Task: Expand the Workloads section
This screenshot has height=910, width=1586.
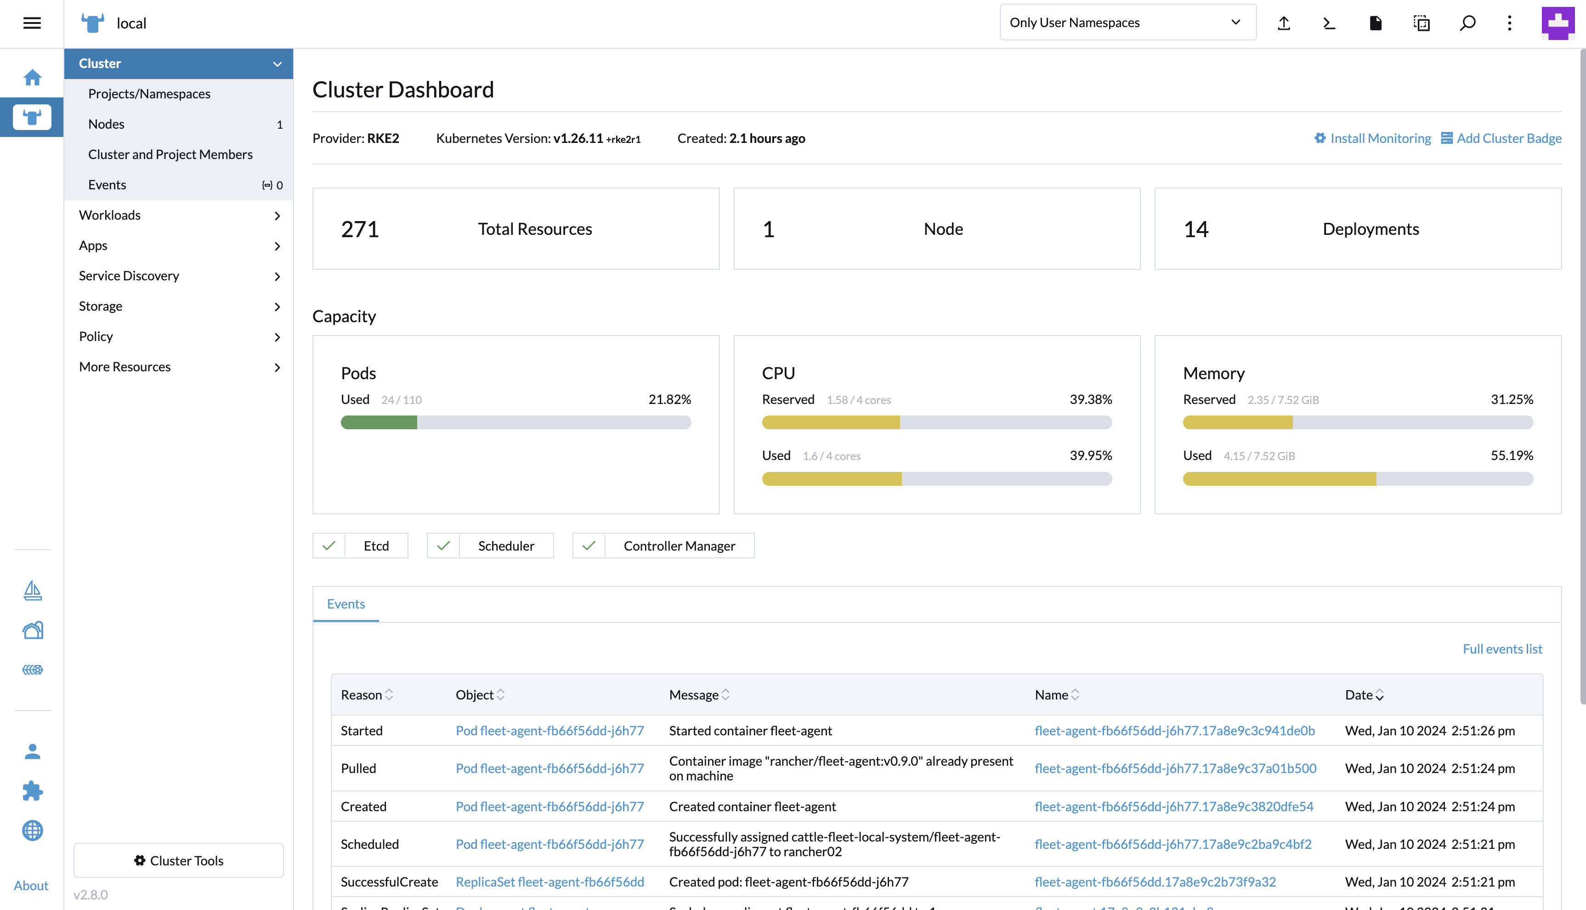Action: click(x=179, y=215)
